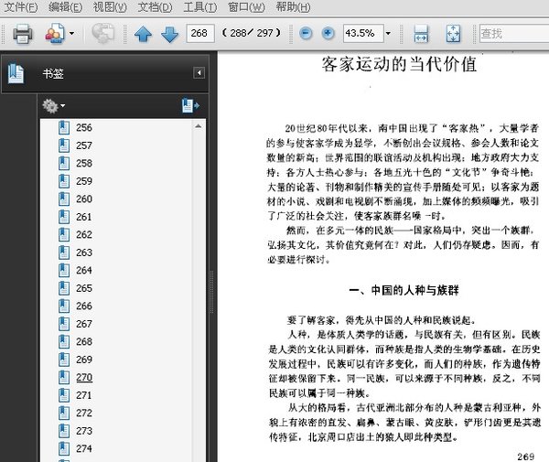Viewport: 549px width, 462px height.
Task: Go to previous page with up arrow
Action: [x=143, y=35]
